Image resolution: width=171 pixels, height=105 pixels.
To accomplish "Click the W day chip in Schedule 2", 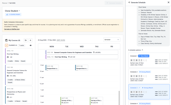I will coord(136,76).
